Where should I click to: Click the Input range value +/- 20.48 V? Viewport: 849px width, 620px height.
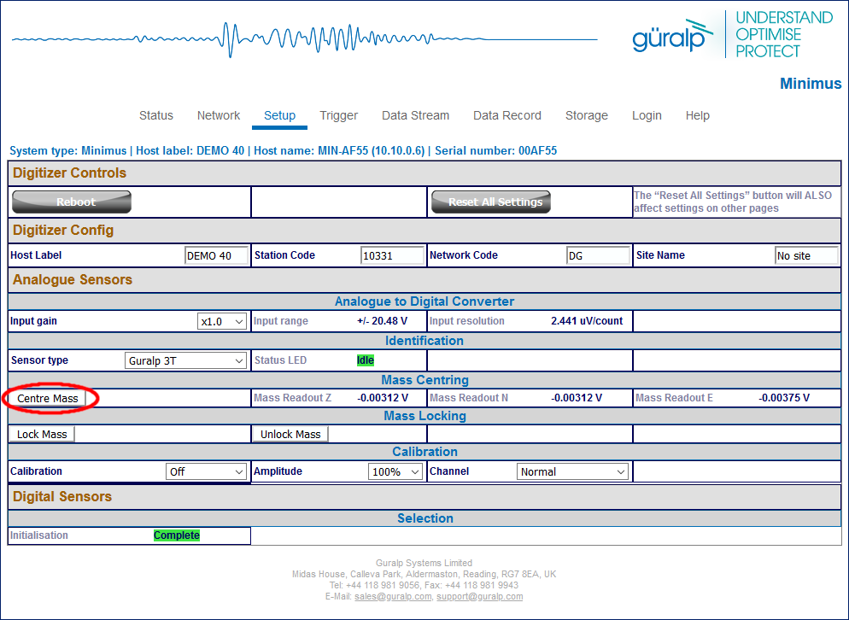[x=383, y=321]
